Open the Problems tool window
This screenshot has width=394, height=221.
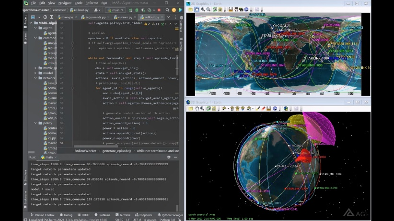(x=102, y=215)
